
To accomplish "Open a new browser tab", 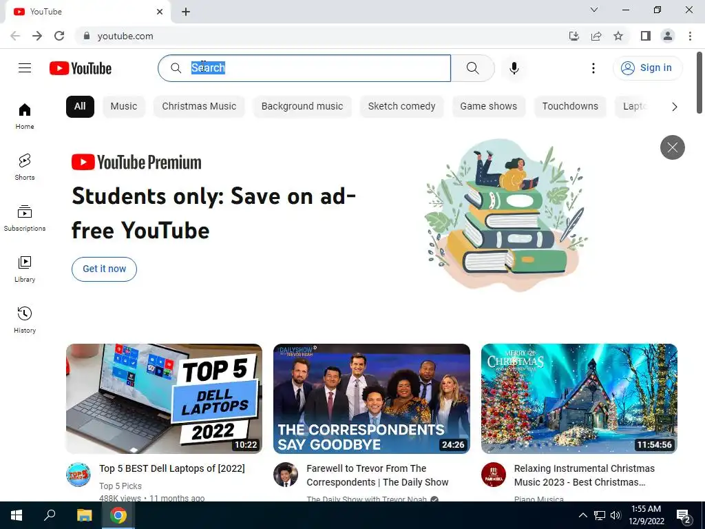I will (x=186, y=12).
